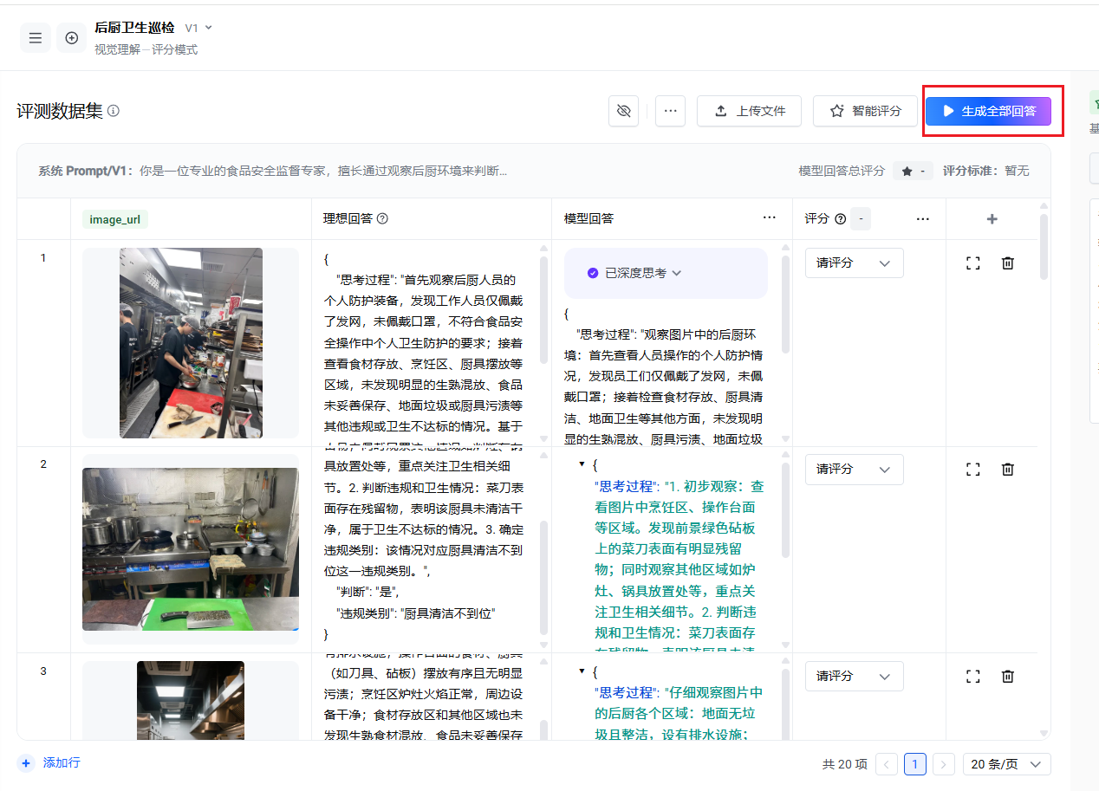Open 请评分 dropdown for row 1
This screenshot has height=791, width=1099.
tap(854, 263)
